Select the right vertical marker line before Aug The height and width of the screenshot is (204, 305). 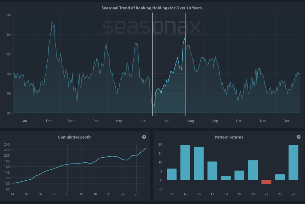[185, 64]
